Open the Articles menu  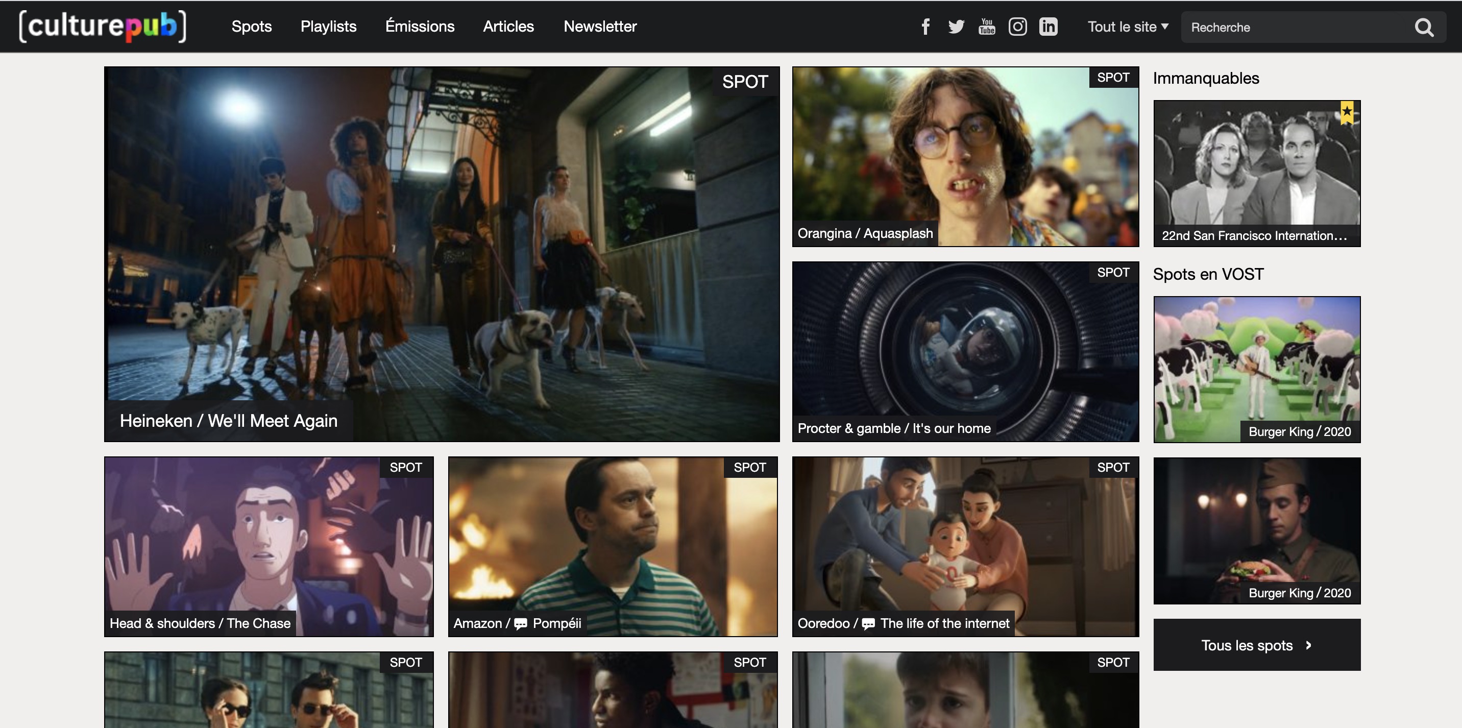(508, 27)
